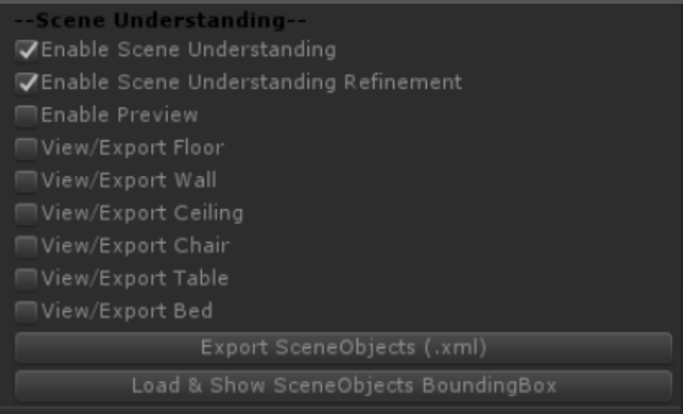Click the Enable Scene Understanding Refinement label
683x414 pixels.
pyautogui.click(x=251, y=83)
